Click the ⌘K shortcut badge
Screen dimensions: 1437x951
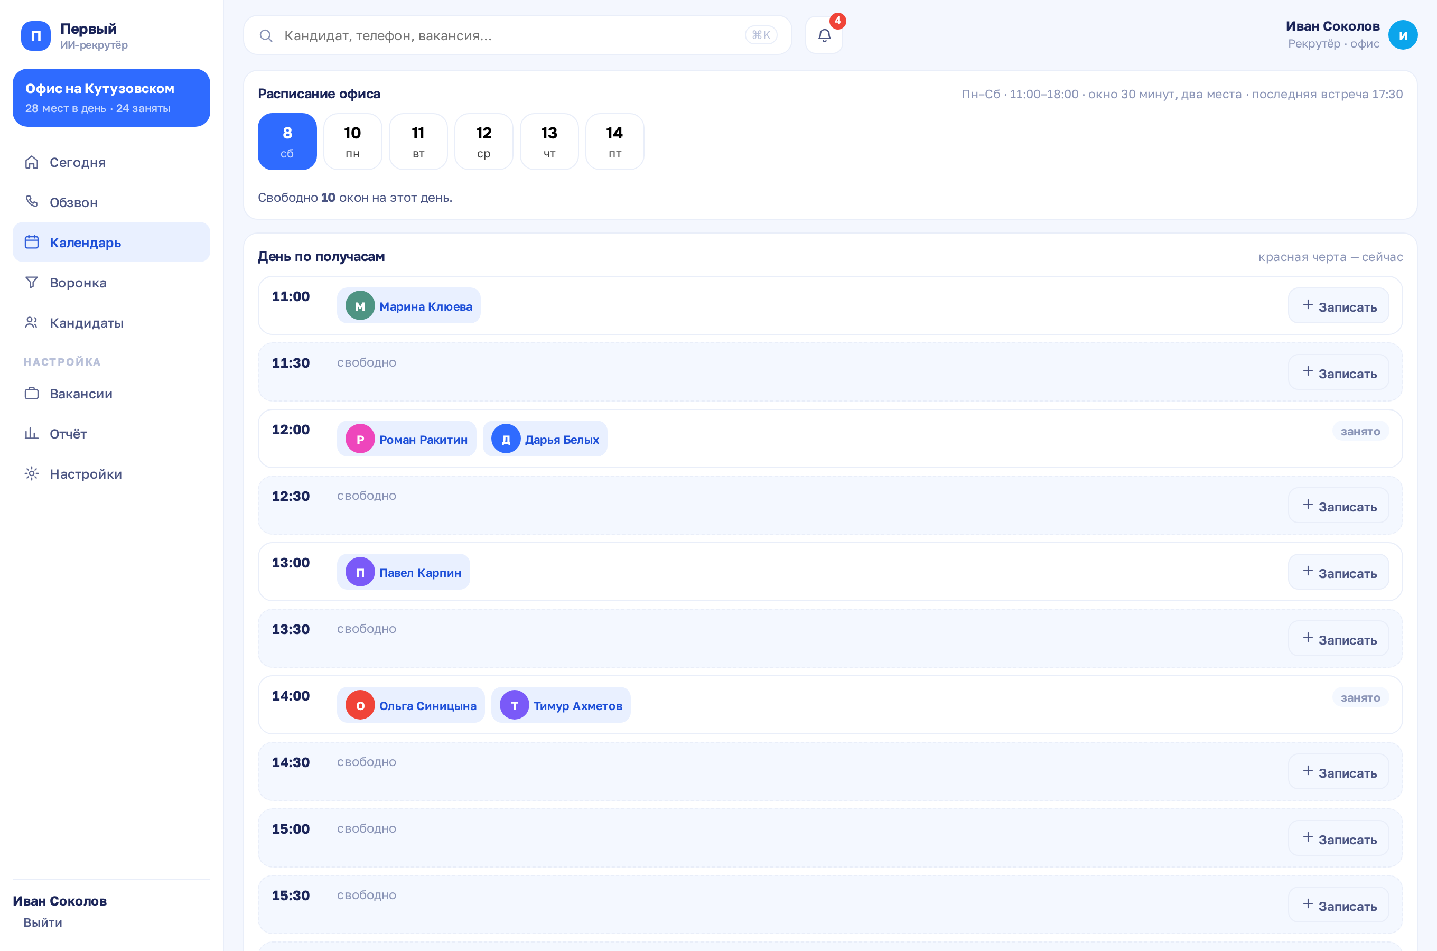click(x=761, y=35)
